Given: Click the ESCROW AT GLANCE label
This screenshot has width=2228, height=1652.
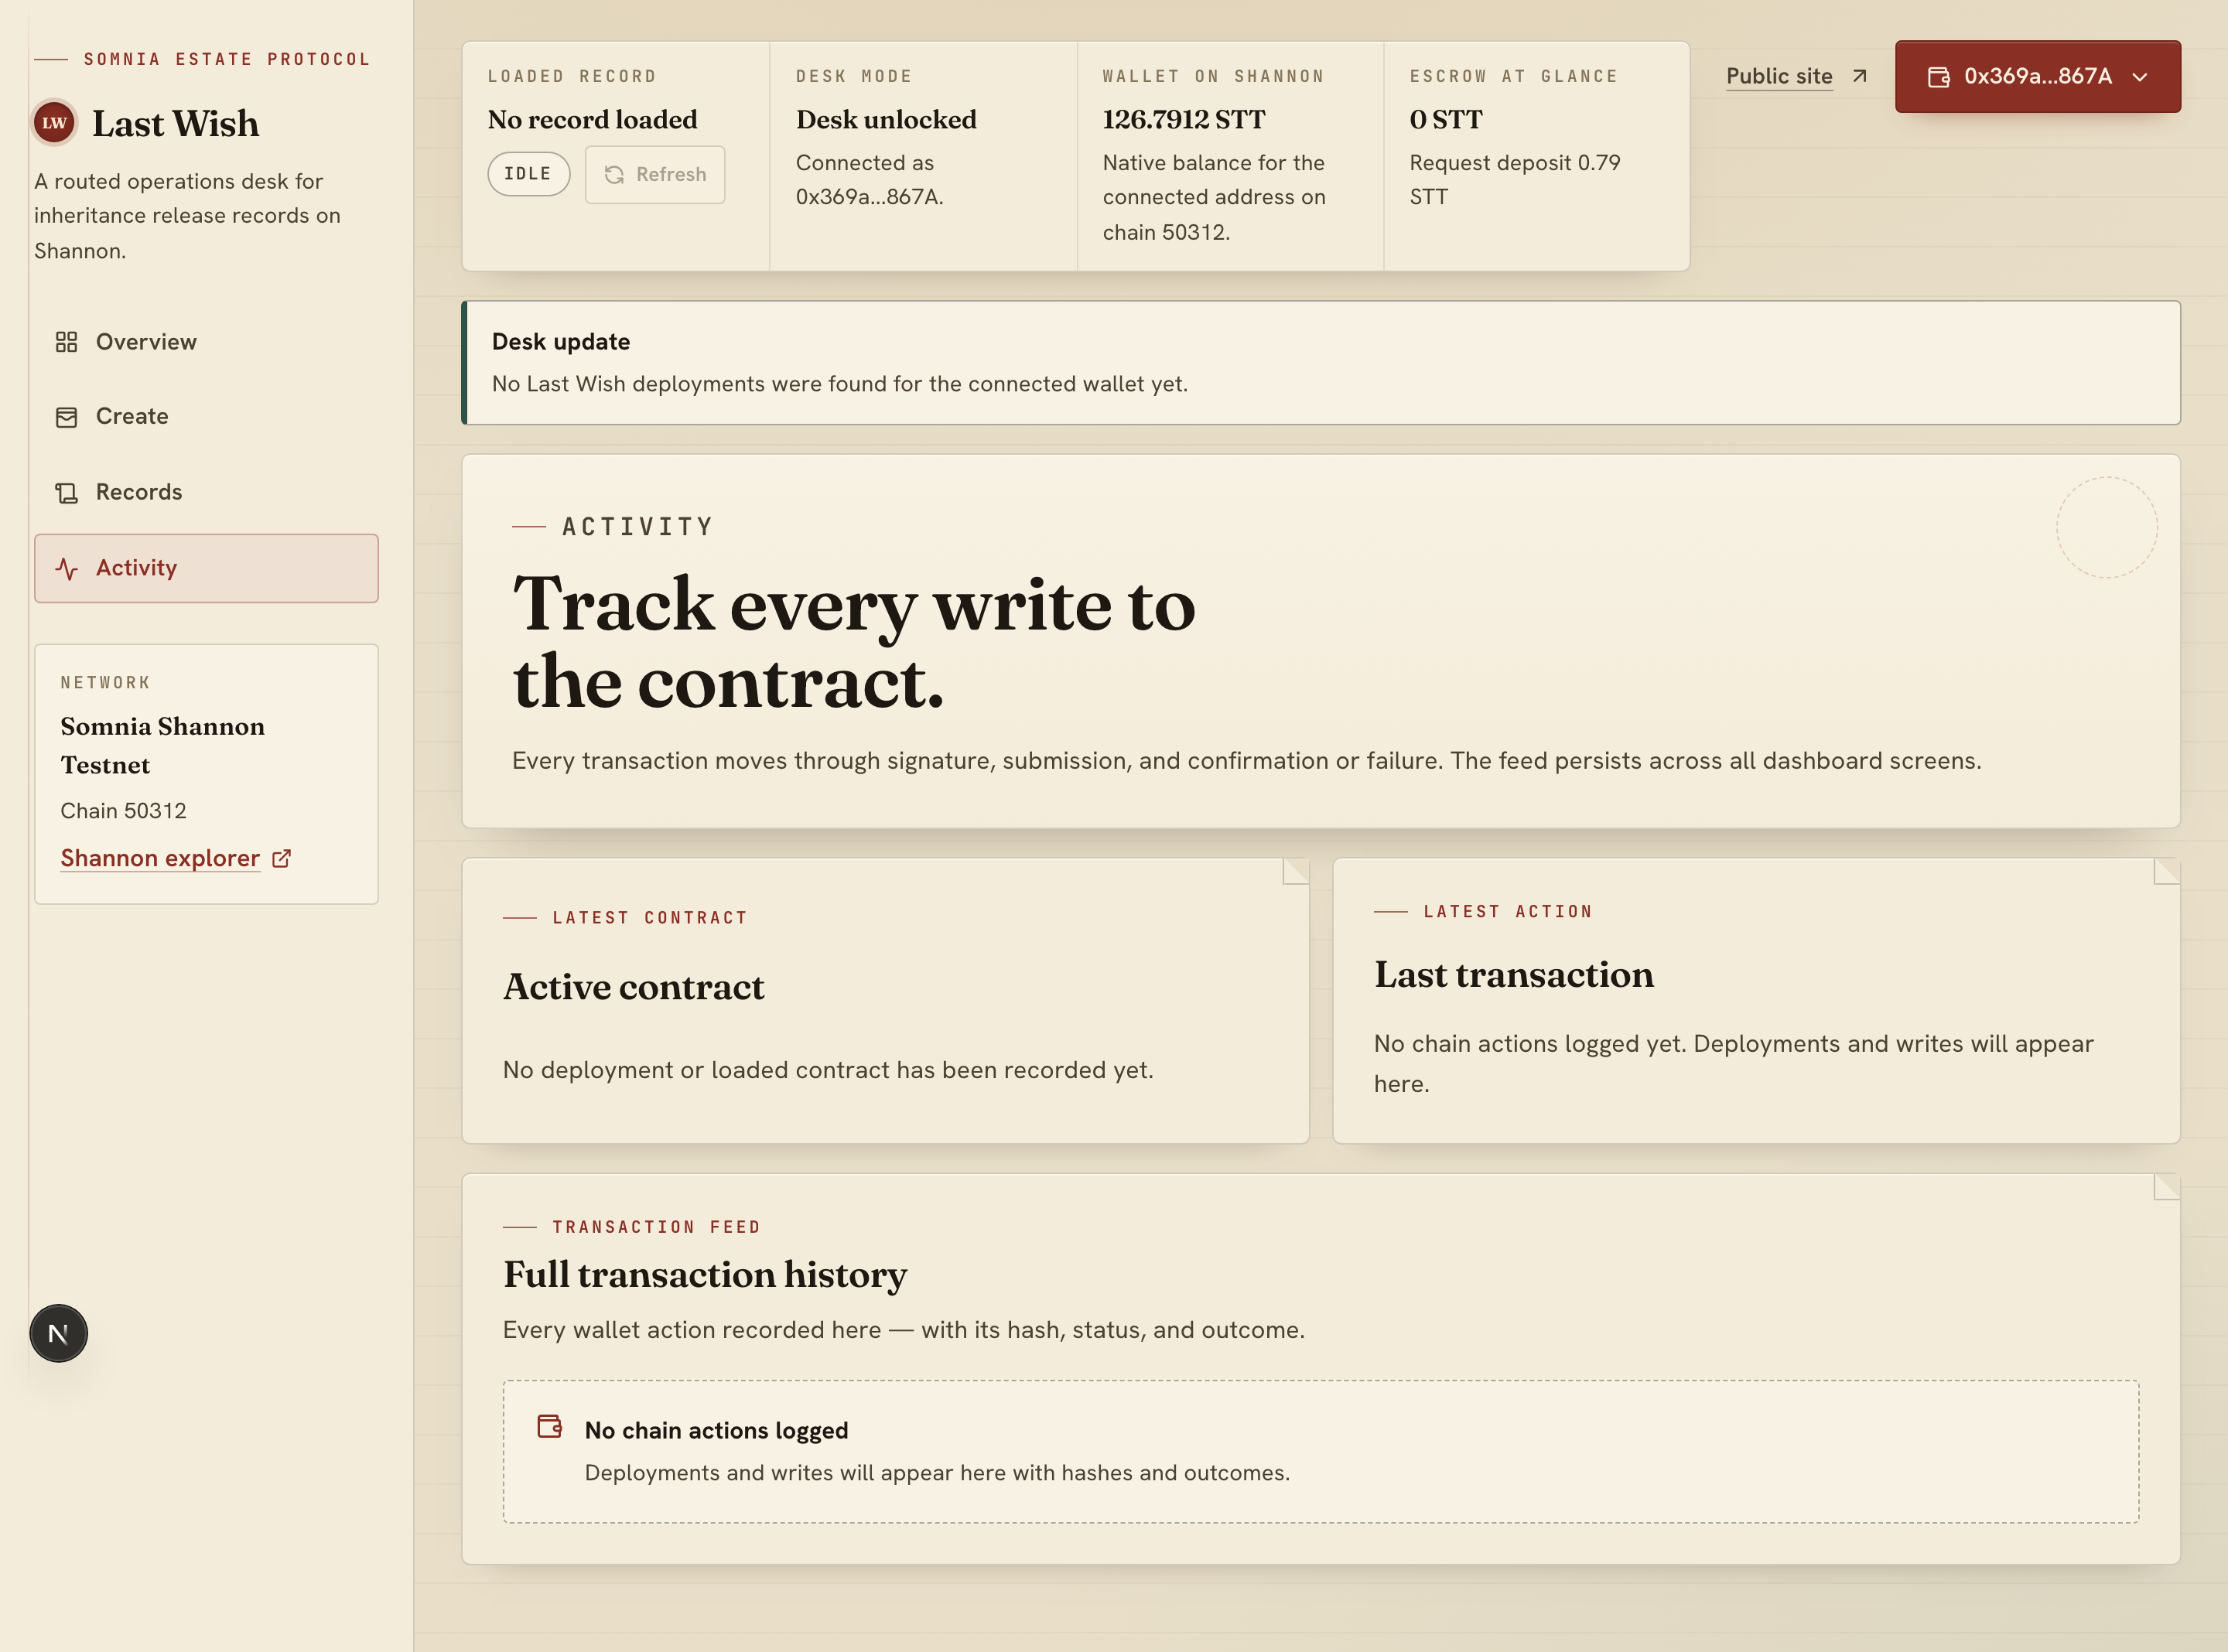Looking at the screenshot, I should pyautogui.click(x=1513, y=76).
